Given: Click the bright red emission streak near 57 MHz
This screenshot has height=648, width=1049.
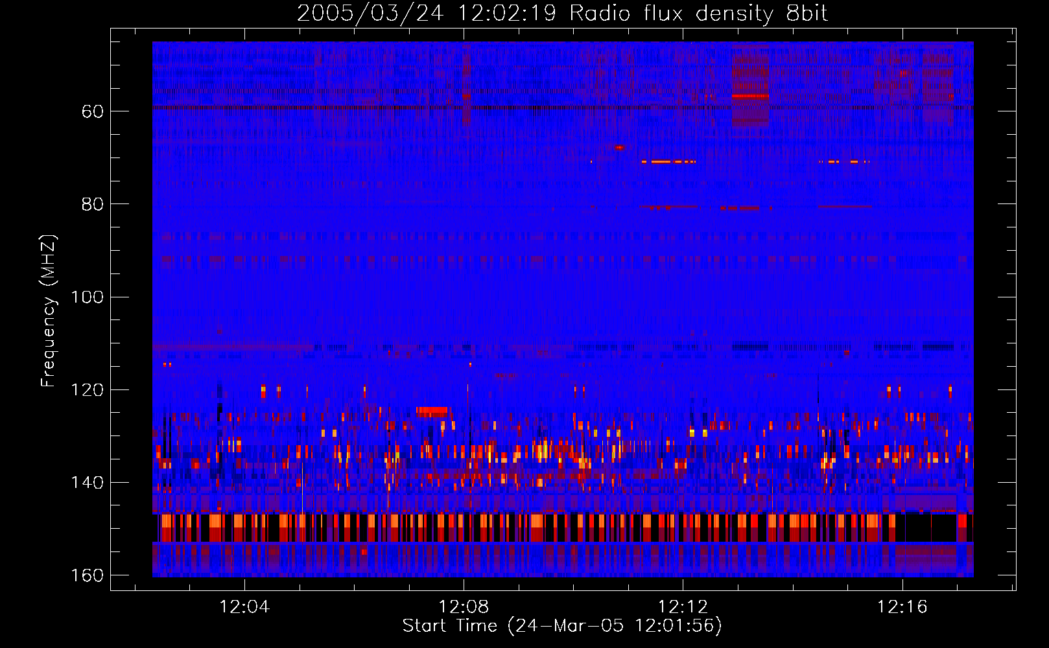Looking at the screenshot, I should (750, 96).
